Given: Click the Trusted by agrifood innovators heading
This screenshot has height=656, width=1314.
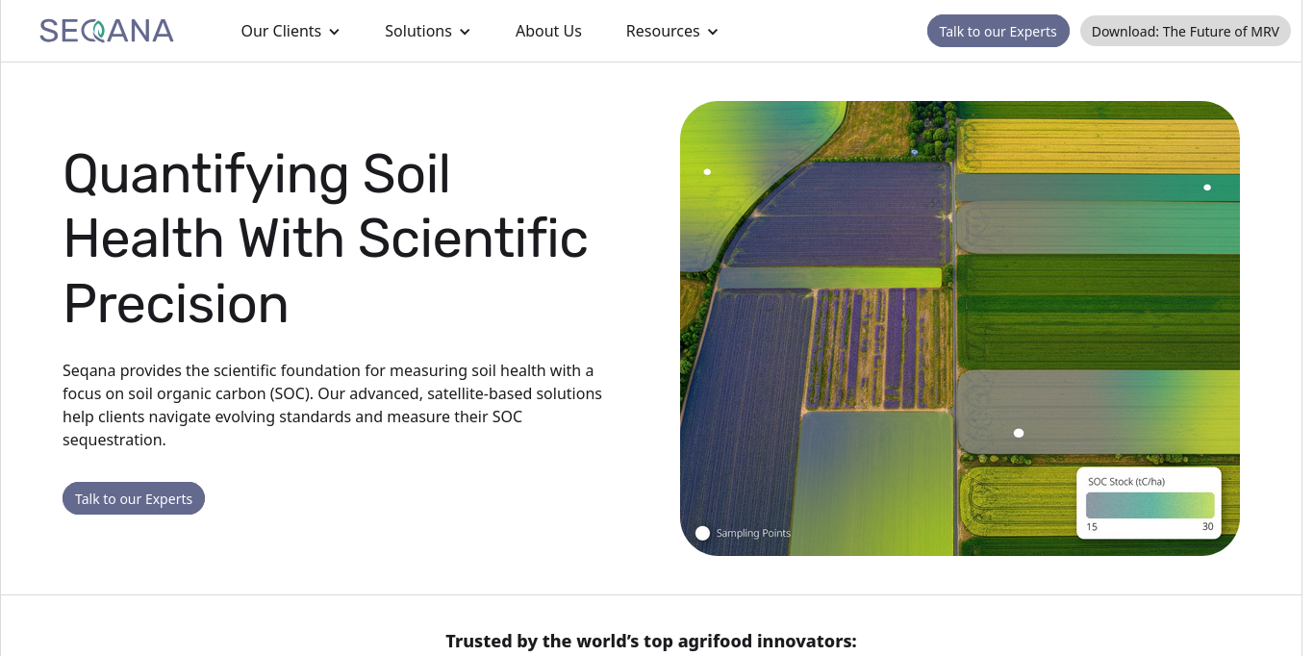Looking at the screenshot, I should point(650,641).
